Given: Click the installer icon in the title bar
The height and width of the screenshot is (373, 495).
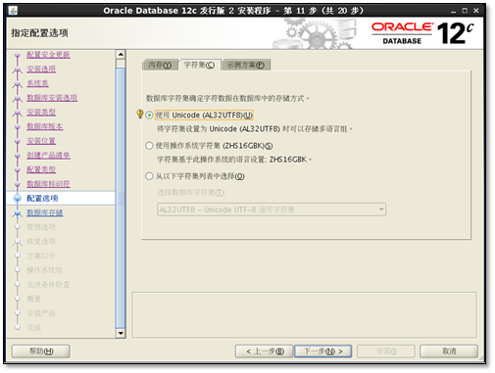Looking at the screenshot, I should 14,11.
